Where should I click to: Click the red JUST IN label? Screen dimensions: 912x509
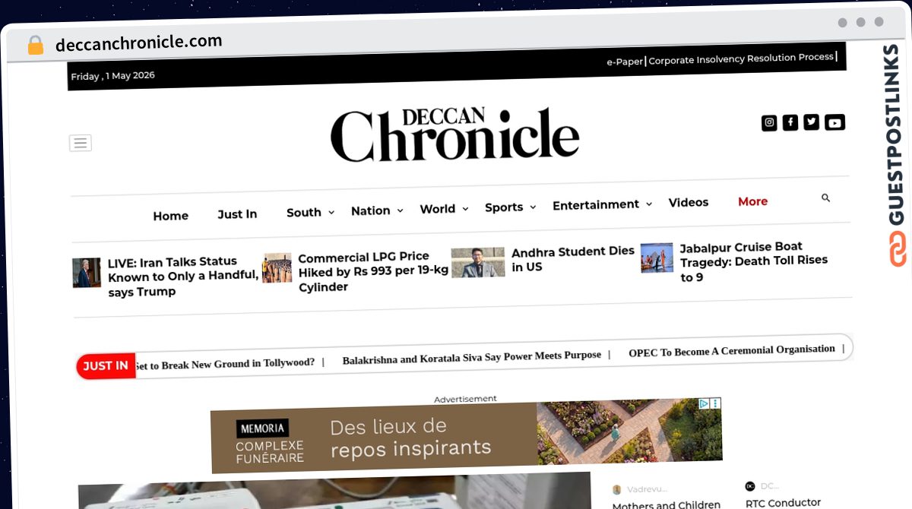[x=106, y=366]
